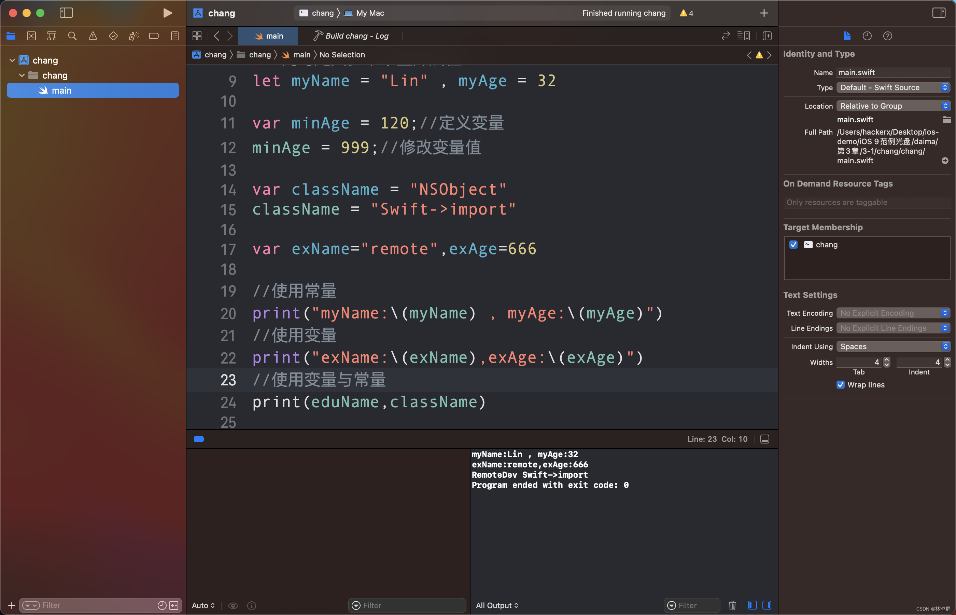
Task: Open the Test navigator diamond icon
Action: [113, 36]
